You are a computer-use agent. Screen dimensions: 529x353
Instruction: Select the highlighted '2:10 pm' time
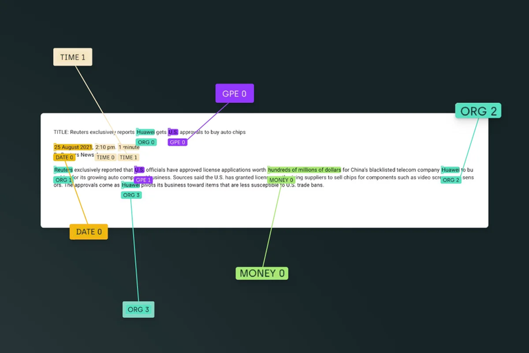[x=106, y=147]
